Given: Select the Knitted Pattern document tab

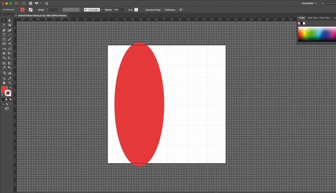Looking at the screenshot, I should click(x=42, y=15).
